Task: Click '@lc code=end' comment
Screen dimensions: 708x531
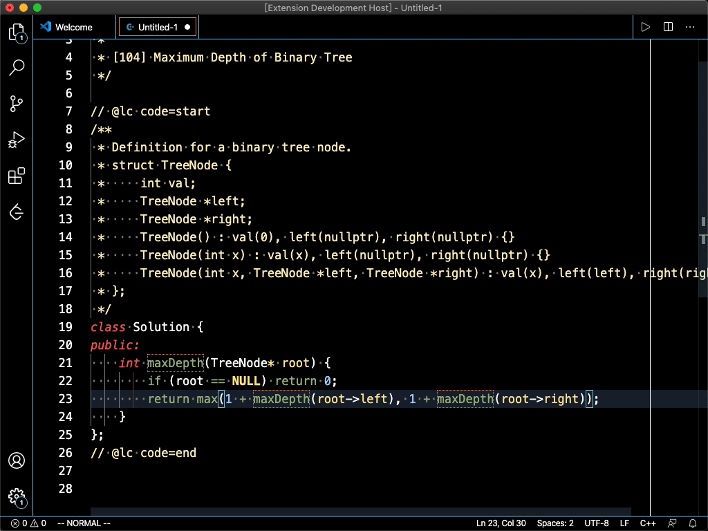Action: click(153, 453)
